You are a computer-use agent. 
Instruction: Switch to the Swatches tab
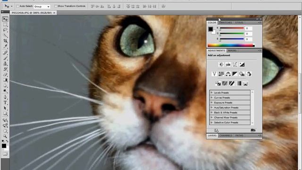(x=226, y=23)
